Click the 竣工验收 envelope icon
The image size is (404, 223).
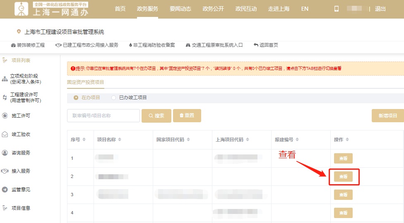point(5,134)
